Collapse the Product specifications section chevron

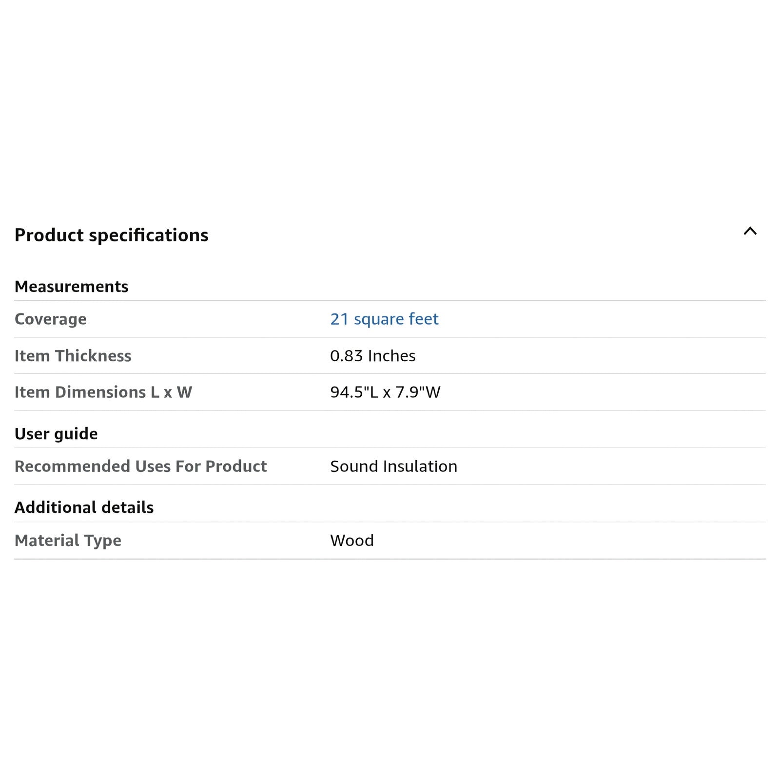[750, 232]
